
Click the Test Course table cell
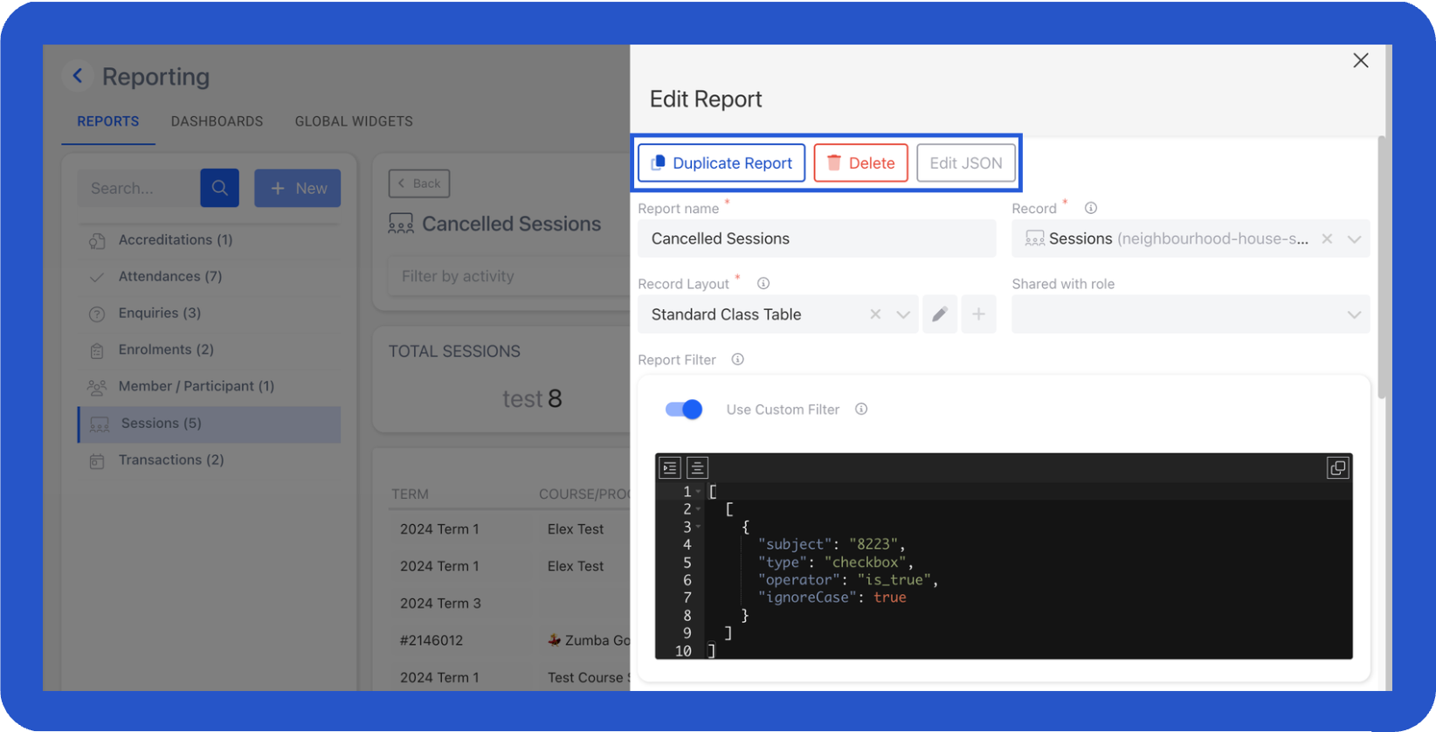(x=589, y=678)
